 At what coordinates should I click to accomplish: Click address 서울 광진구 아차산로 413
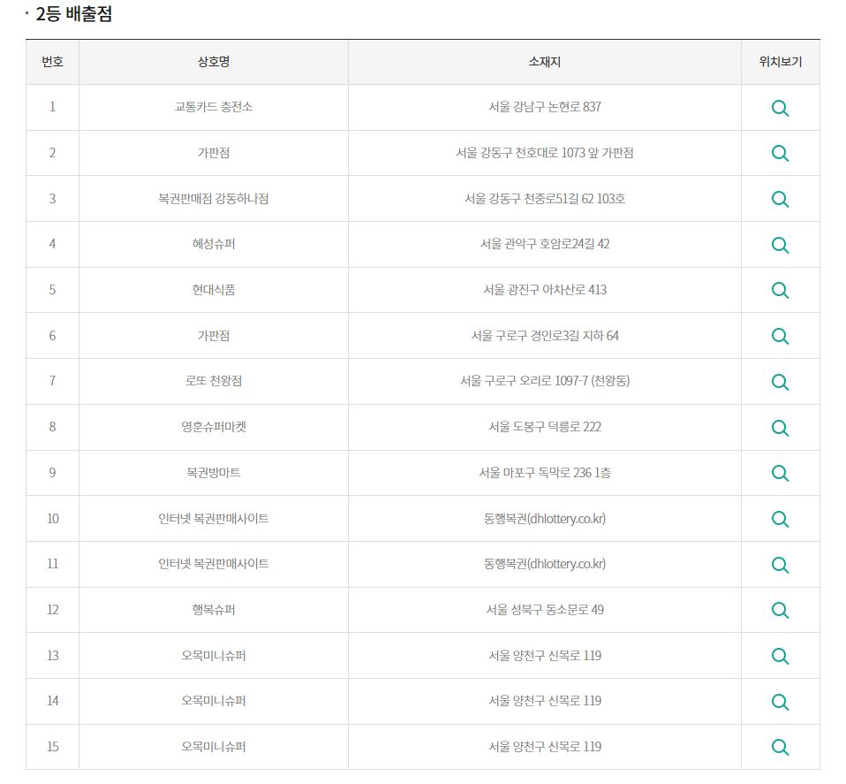tap(544, 290)
